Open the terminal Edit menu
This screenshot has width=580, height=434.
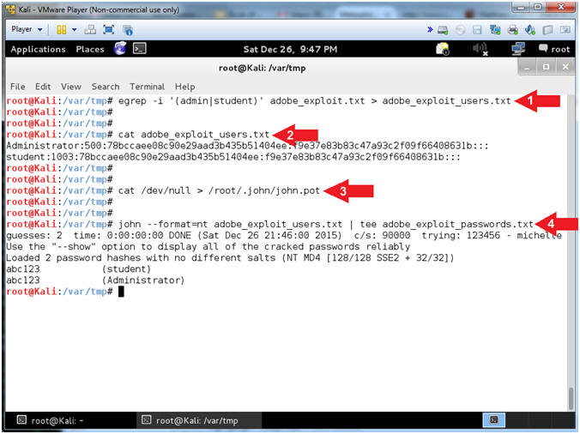coord(43,87)
